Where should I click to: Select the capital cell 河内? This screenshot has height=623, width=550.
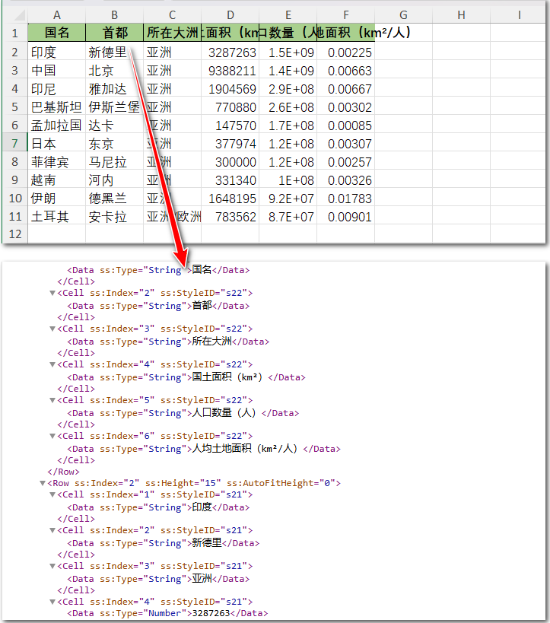[114, 180]
